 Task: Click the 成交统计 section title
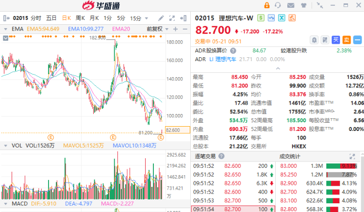[x=290, y=156]
